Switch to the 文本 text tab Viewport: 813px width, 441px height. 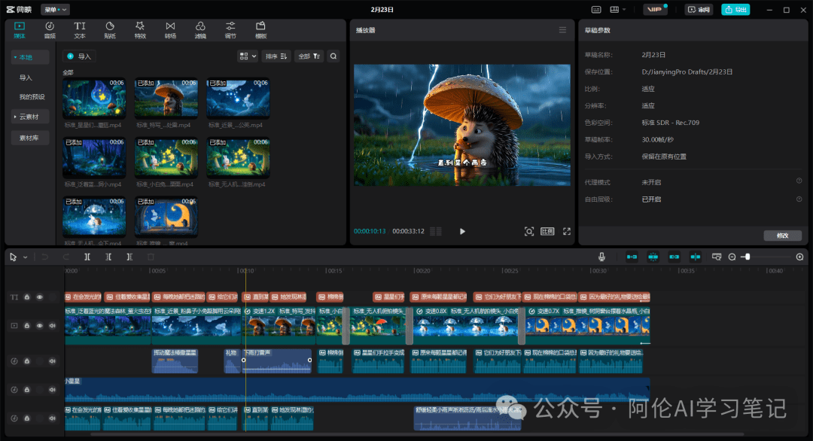[x=80, y=30]
